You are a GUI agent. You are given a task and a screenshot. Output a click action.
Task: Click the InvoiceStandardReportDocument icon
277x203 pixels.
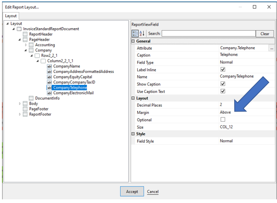click(x=19, y=29)
